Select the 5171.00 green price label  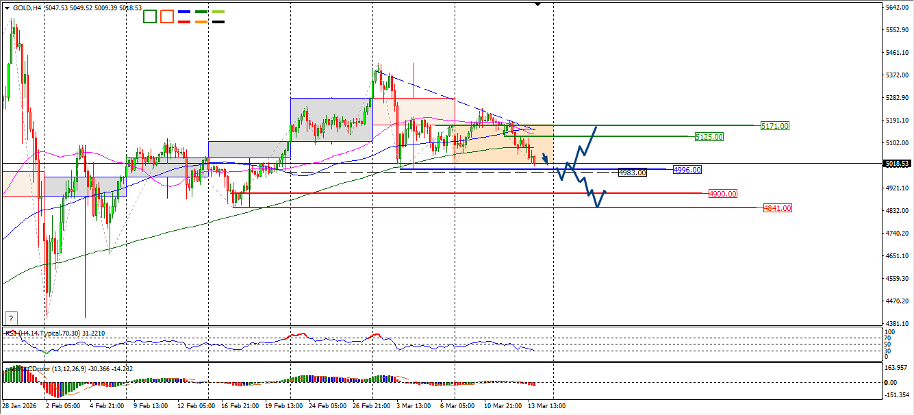click(x=775, y=126)
